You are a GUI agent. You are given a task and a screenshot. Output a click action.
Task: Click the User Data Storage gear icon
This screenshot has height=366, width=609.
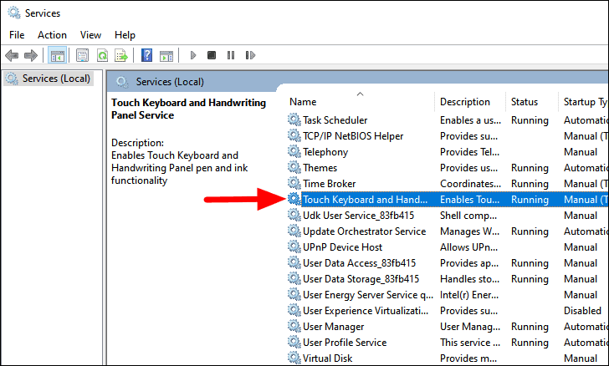coord(294,279)
